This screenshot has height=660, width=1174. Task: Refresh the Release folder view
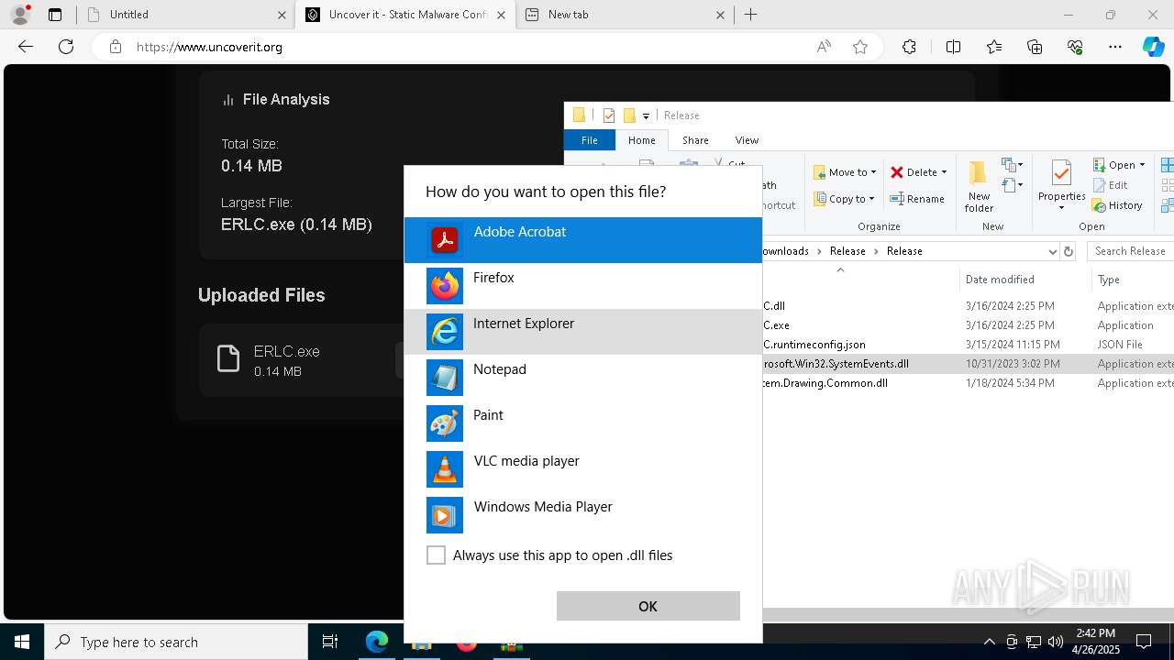(1069, 251)
